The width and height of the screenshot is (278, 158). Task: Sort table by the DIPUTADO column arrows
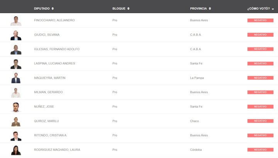pyautogui.click(x=53, y=8)
